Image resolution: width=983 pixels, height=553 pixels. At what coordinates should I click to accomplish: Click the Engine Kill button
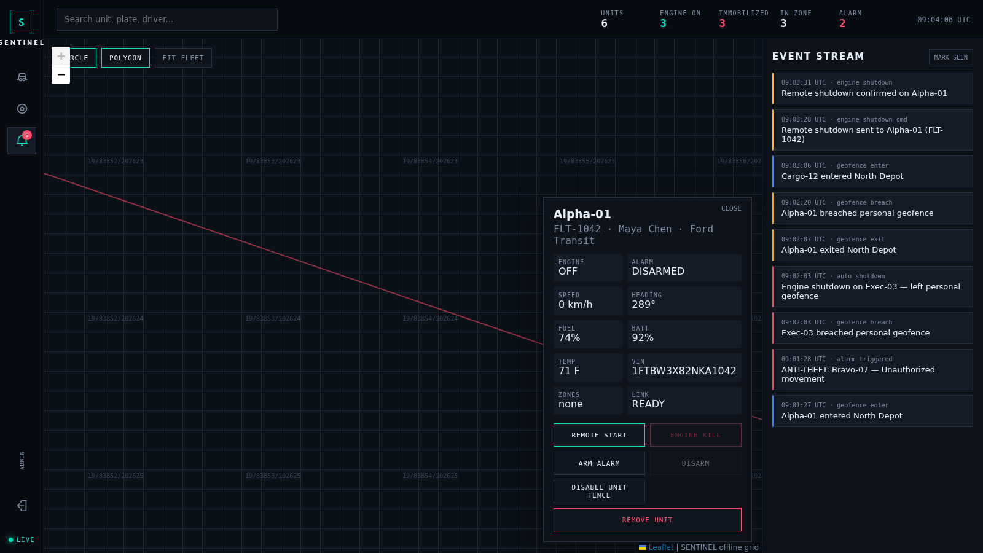pos(695,435)
